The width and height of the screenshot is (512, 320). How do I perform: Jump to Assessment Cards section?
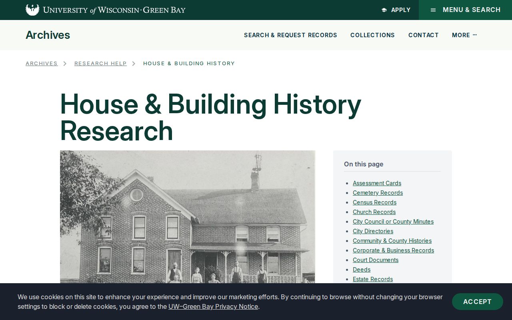pos(377,183)
